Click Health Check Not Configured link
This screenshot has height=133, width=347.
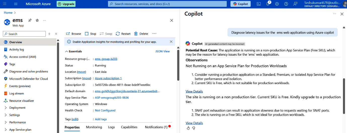pyautogui.click(x=105, y=110)
